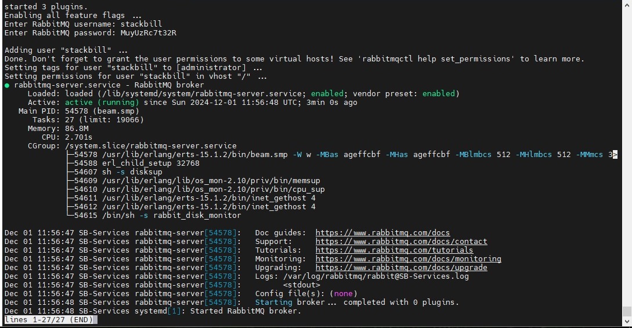
Task: Click the password text MuyUzRc7t32R
Action: 149,32
